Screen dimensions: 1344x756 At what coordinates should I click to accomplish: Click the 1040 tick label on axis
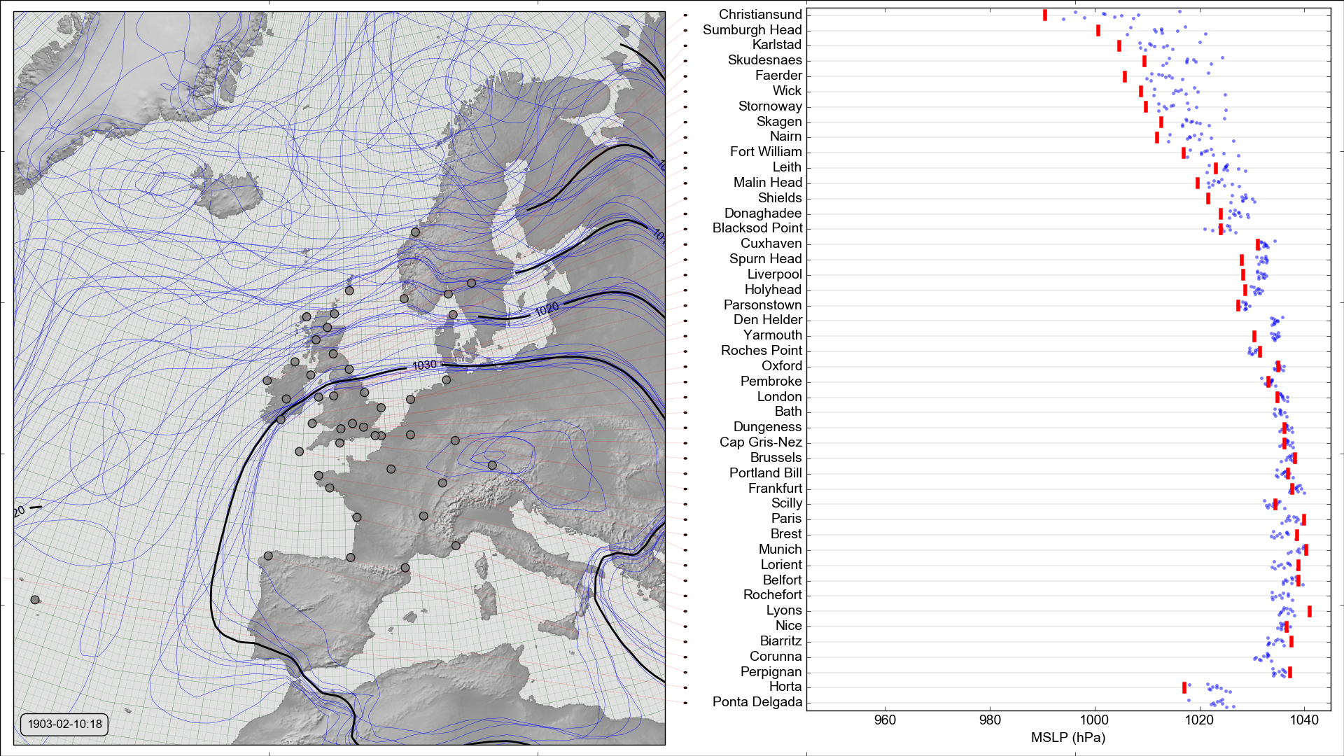[1304, 720]
